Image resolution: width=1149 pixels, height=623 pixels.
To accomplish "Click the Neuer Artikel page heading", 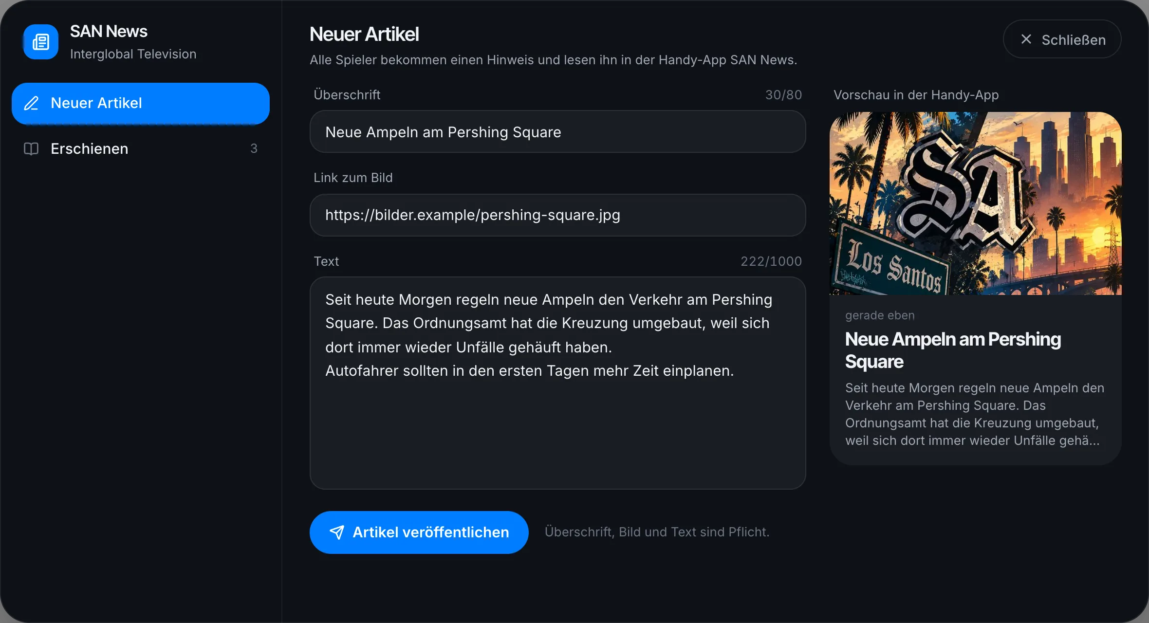I will [x=364, y=34].
